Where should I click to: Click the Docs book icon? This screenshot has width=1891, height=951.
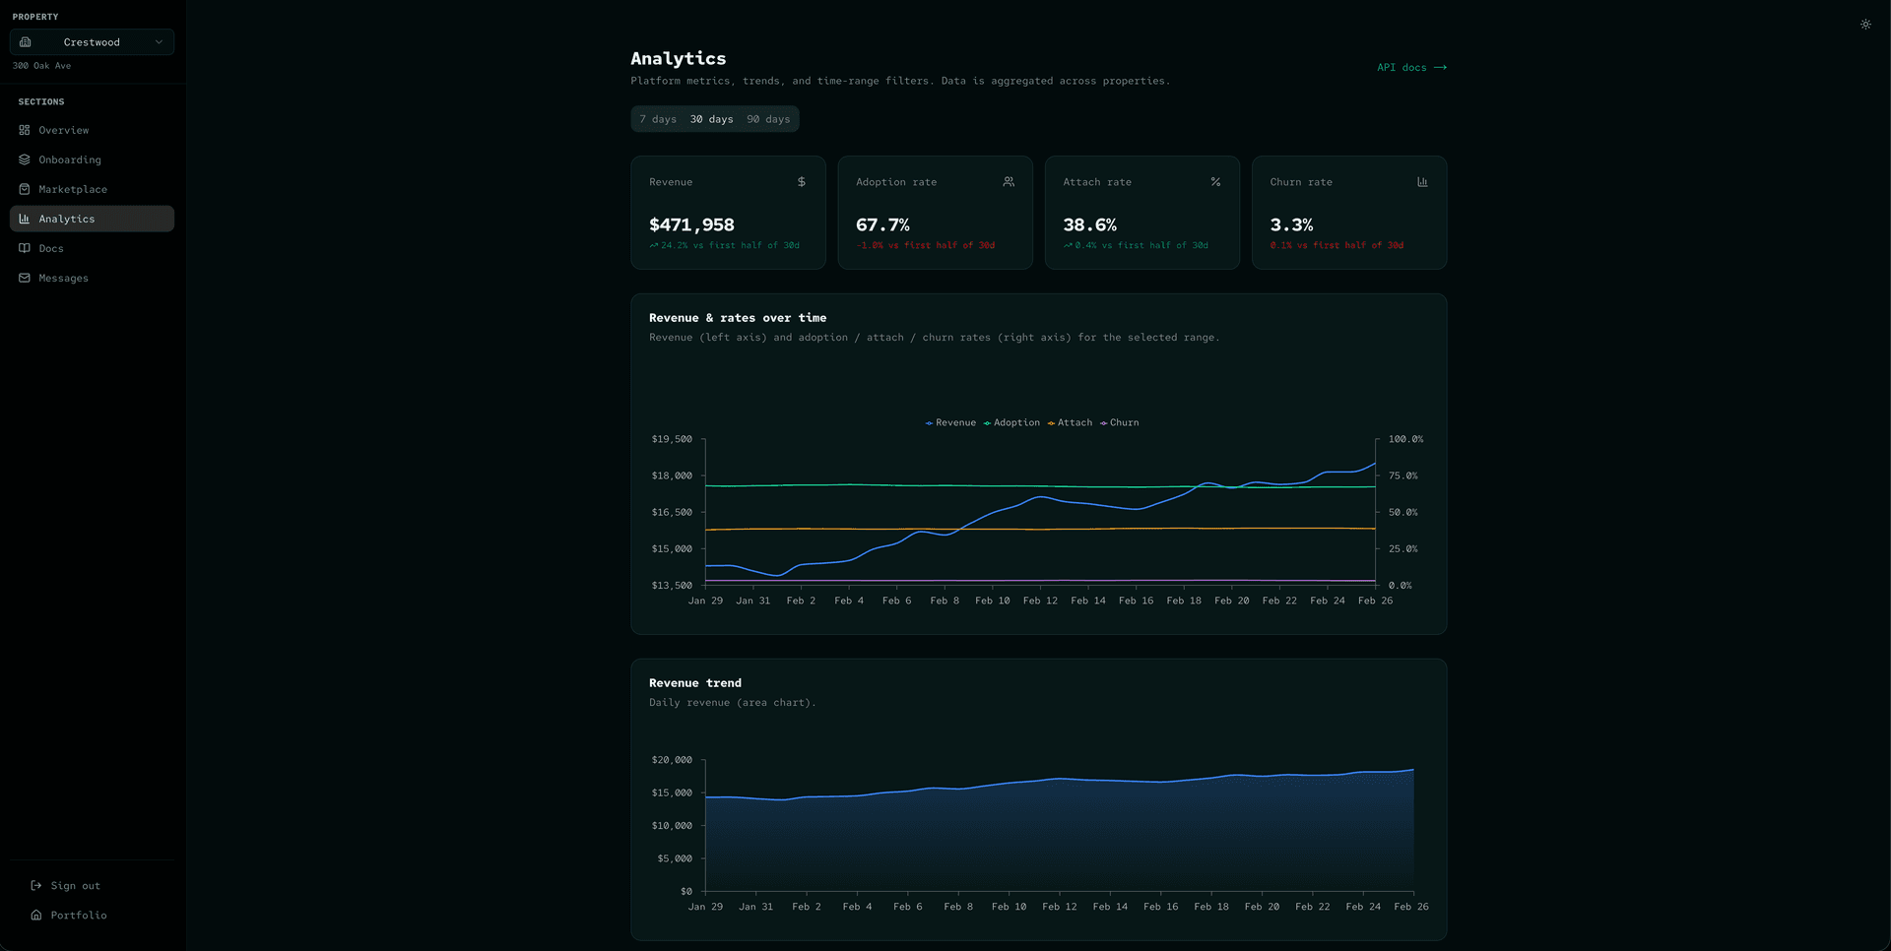(25, 248)
